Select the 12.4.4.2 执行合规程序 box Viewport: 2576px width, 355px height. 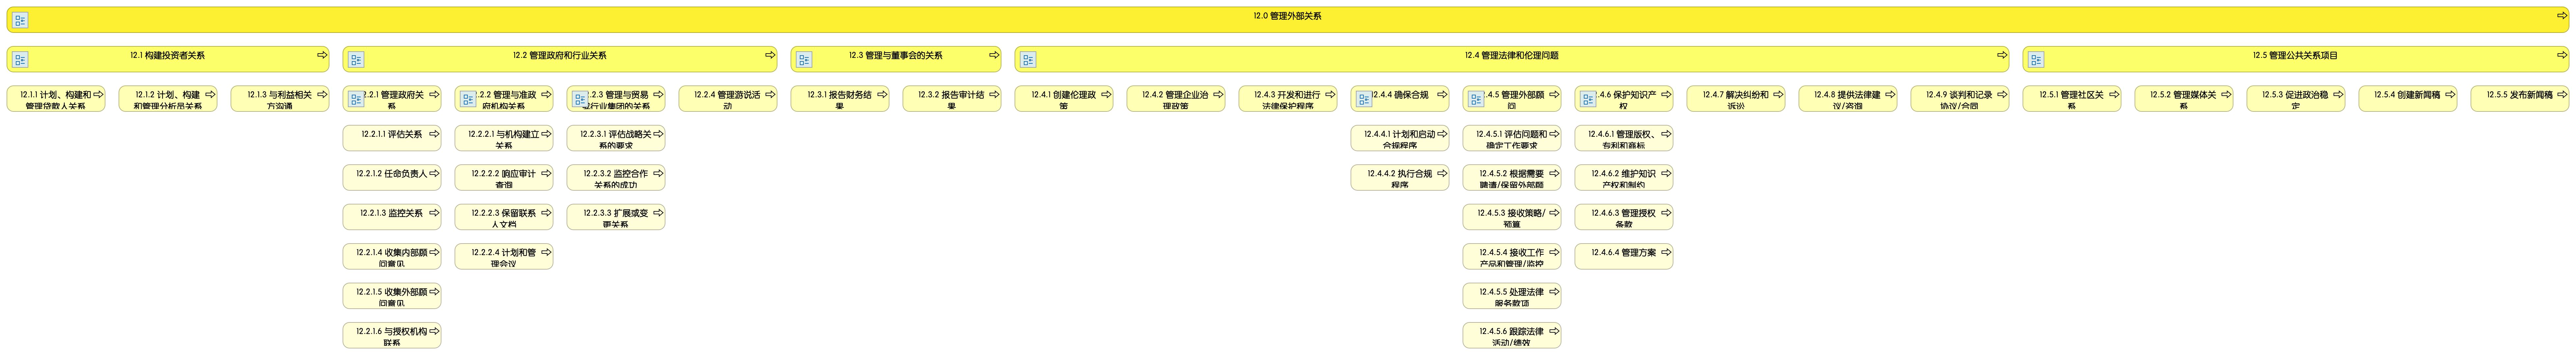[1400, 177]
